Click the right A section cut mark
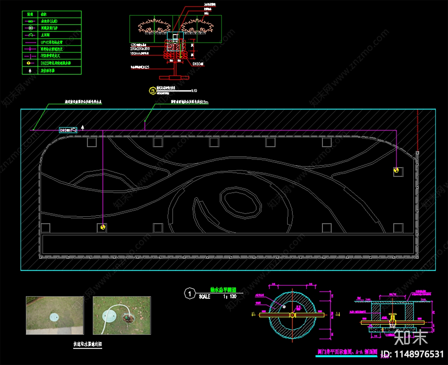This screenshot has width=448, height=365. (x=338, y=314)
